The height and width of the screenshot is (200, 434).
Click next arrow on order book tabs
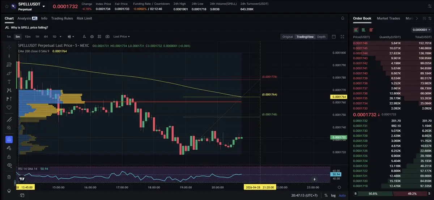pyautogui.click(x=417, y=18)
